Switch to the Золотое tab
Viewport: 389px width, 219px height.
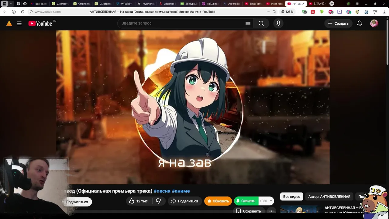[x=167, y=4]
